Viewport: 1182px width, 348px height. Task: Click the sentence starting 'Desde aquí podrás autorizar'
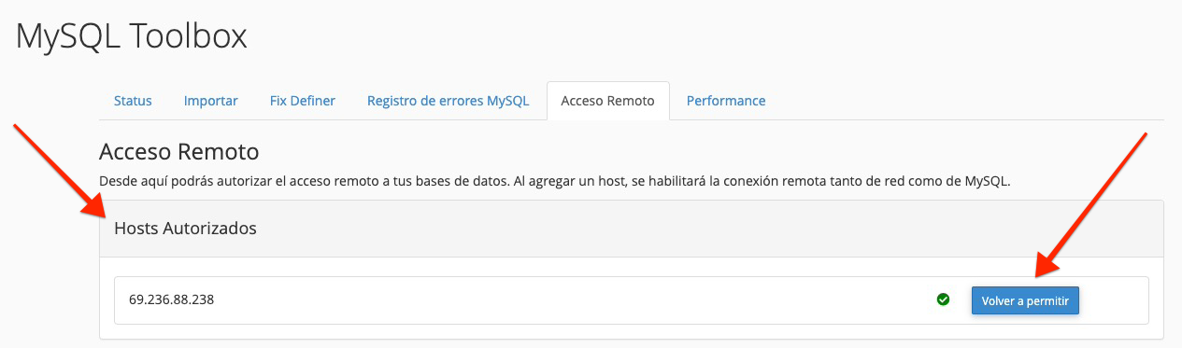(304, 181)
